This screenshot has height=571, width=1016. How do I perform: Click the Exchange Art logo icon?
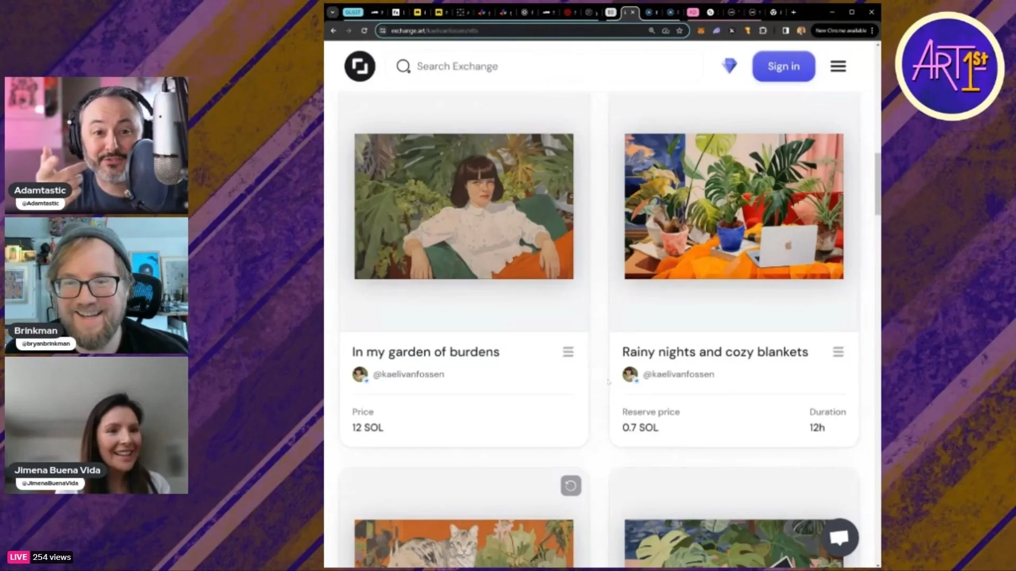click(360, 67)
